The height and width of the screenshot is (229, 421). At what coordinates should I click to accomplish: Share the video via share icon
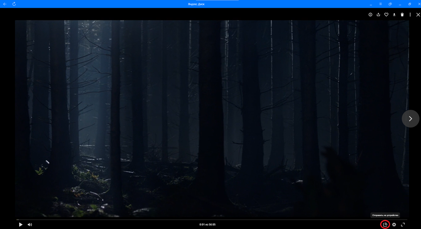[378, 15]
